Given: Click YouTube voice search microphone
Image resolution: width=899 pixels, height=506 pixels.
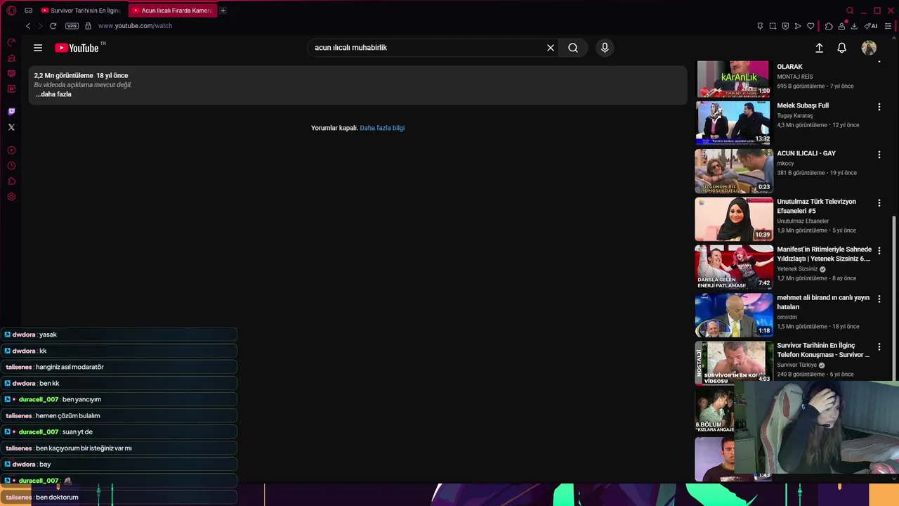Looking at the screenshot, I should click(x=605, y=48).
